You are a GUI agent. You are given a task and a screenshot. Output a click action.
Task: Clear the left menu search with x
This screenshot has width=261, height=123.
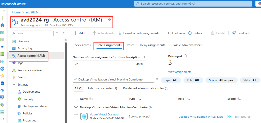point(57,33)
